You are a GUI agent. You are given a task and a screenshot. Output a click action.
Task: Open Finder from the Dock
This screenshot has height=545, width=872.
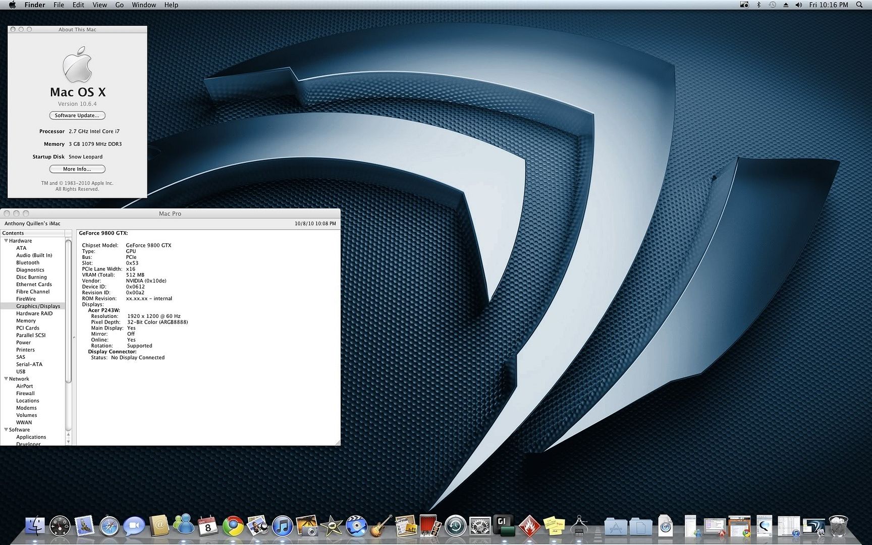click(35, 526)
